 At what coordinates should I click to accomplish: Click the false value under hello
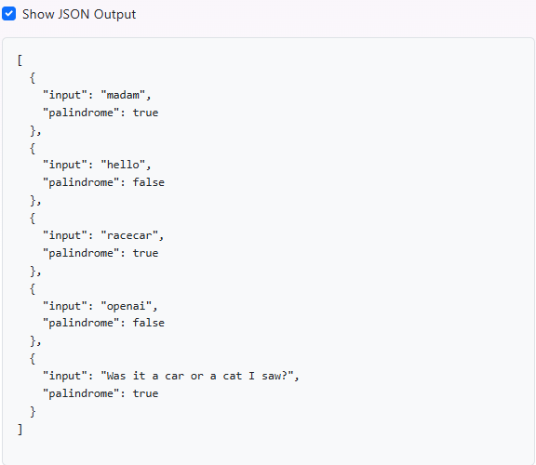tap(149, 182)
